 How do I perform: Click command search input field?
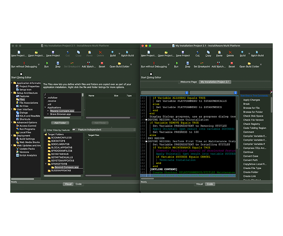click(x=255, y=92)
